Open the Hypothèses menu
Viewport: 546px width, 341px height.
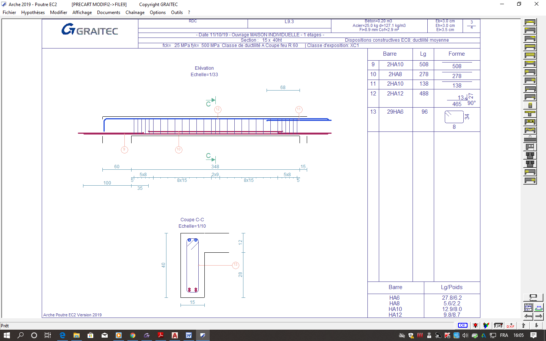coord(33,13)
